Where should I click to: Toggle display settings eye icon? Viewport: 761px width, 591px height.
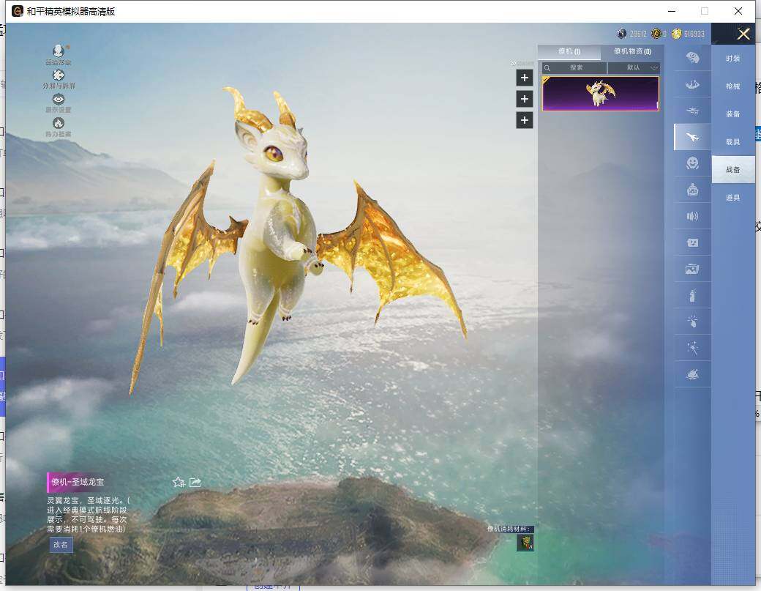(x=59, y=100)
